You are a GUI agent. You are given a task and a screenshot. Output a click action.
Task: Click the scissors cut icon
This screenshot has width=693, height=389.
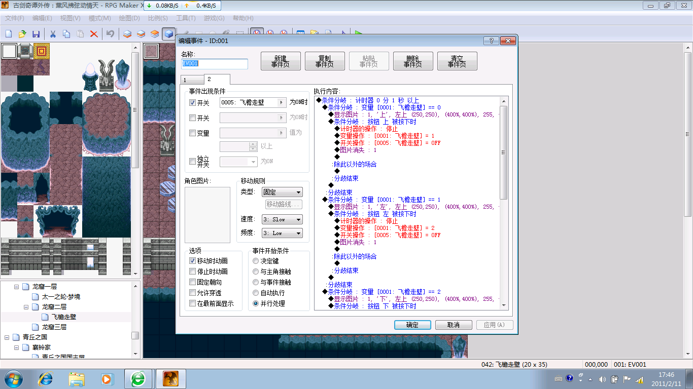(53, 34)
